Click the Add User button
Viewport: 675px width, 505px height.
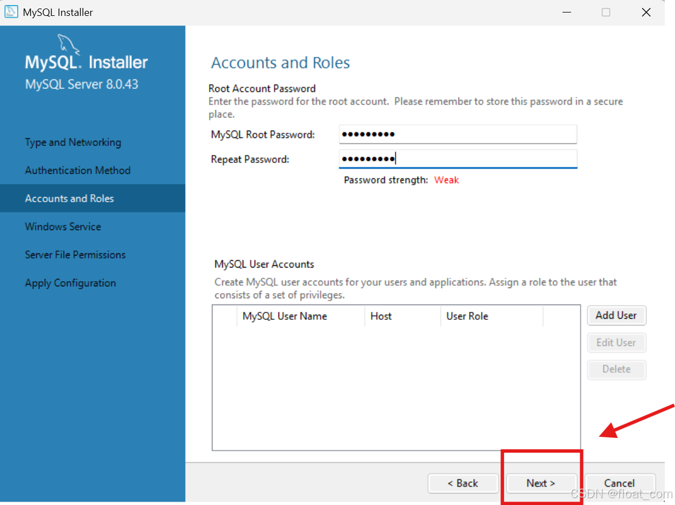(616, 316)
